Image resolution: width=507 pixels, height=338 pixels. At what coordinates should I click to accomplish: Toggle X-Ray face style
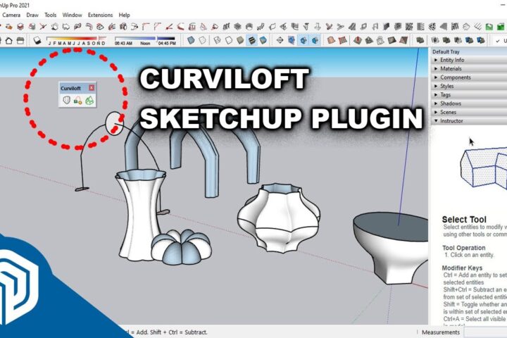191,40
